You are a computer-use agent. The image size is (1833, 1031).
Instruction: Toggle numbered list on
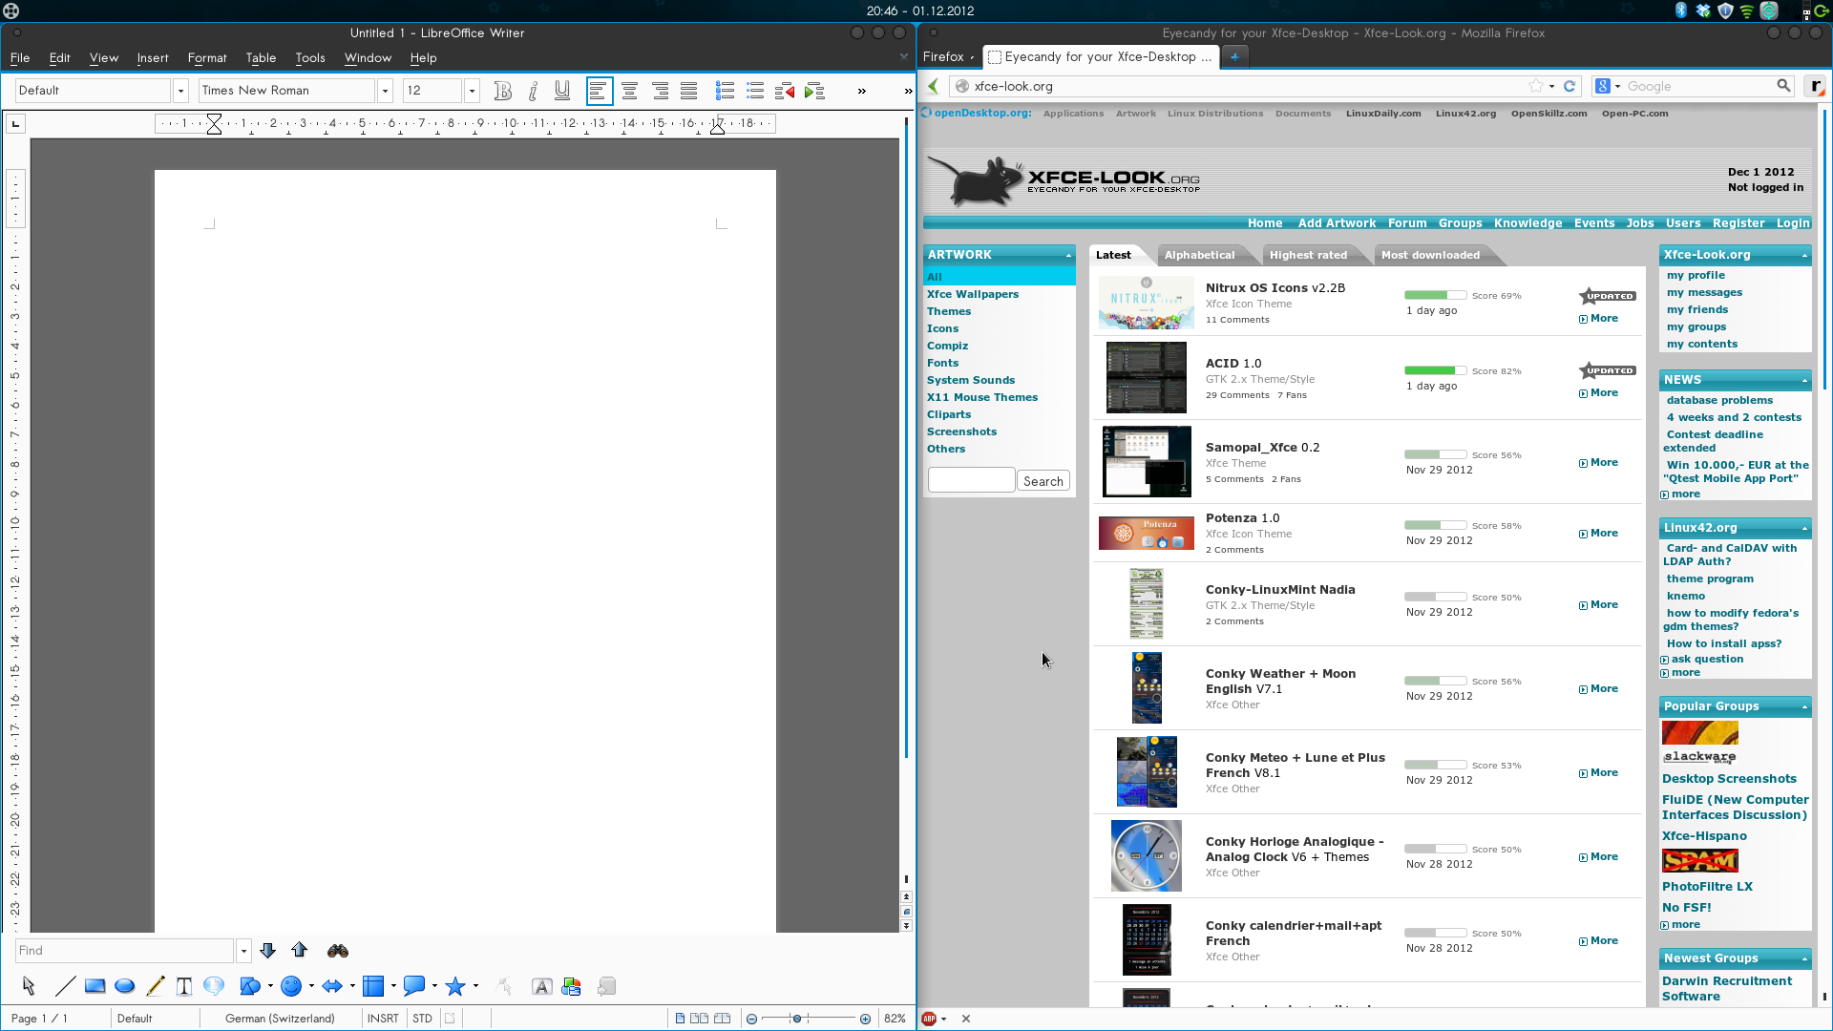pyautogui.click(x=725, y=91)
